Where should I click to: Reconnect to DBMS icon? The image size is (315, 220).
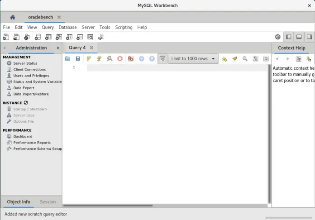[101, 37]
